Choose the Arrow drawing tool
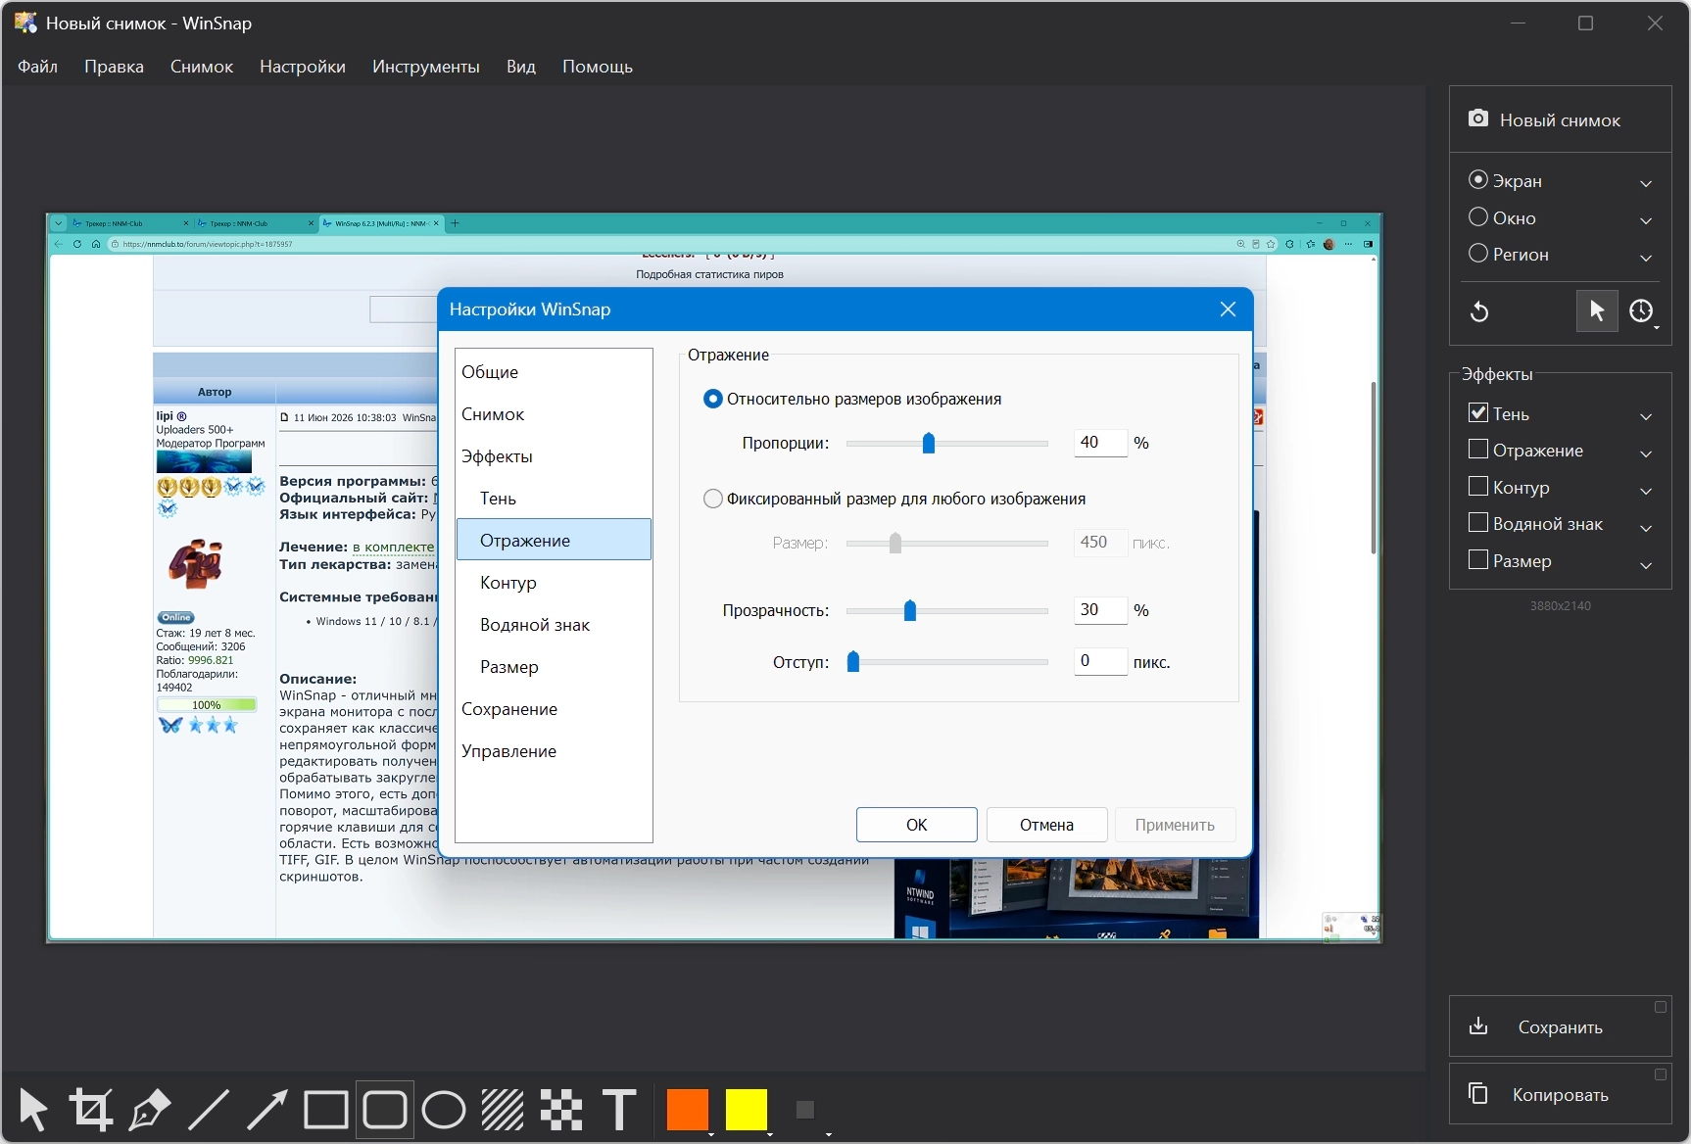The height and width of the screenshot is (1144, 1691). click(266, 1110)
